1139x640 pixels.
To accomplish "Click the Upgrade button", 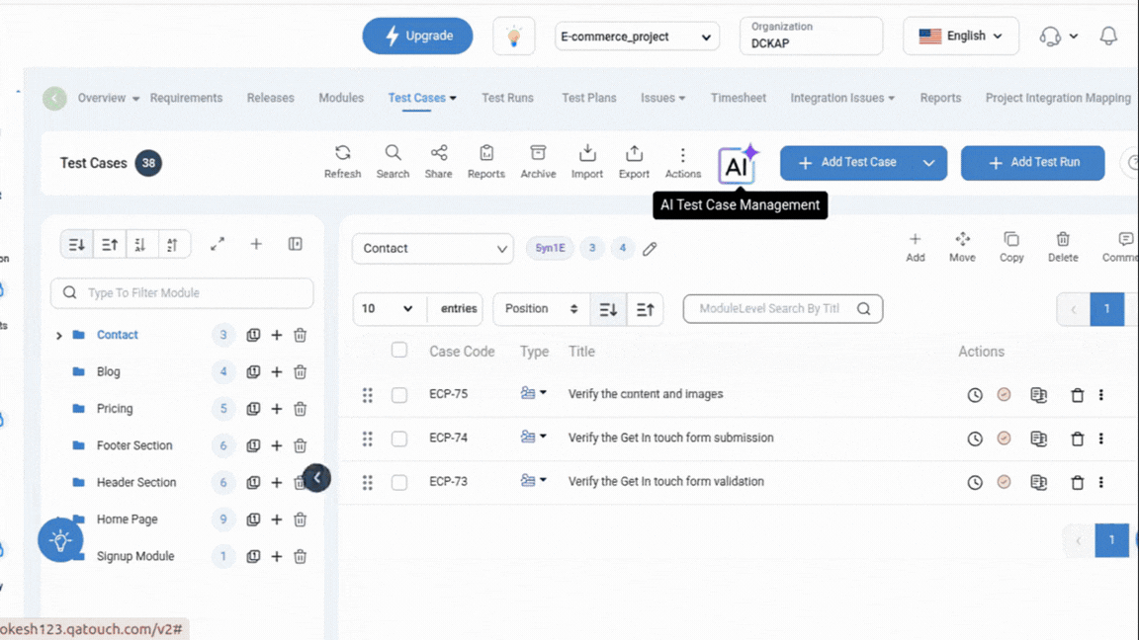I will tap(417, 37).
